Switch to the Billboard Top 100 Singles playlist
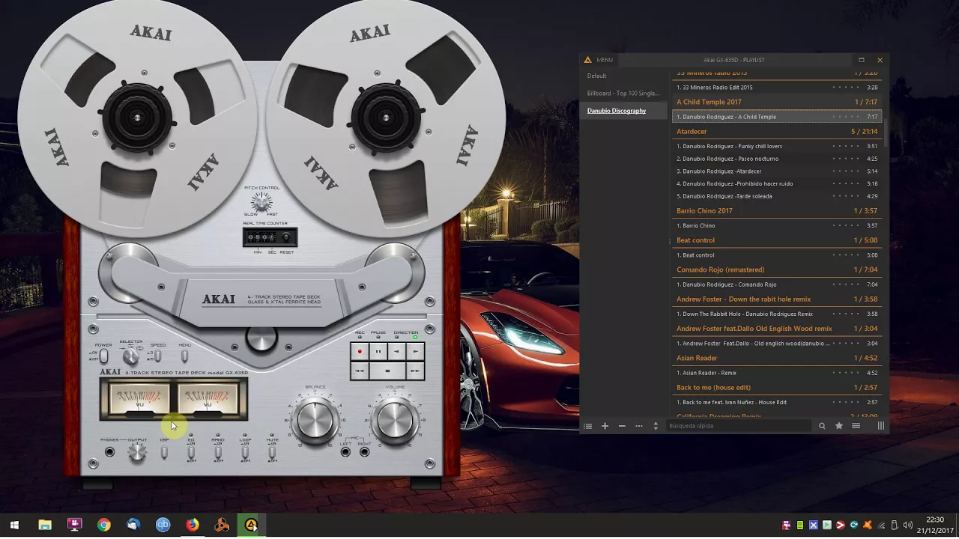 [623, 93]
